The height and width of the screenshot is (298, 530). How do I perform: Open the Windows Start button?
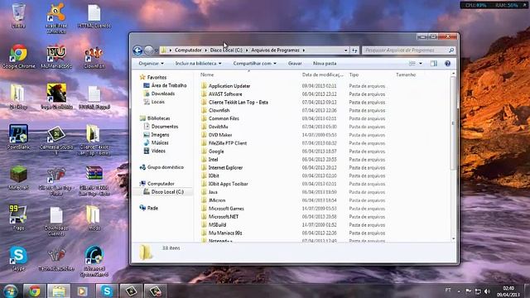coord(10,291)
